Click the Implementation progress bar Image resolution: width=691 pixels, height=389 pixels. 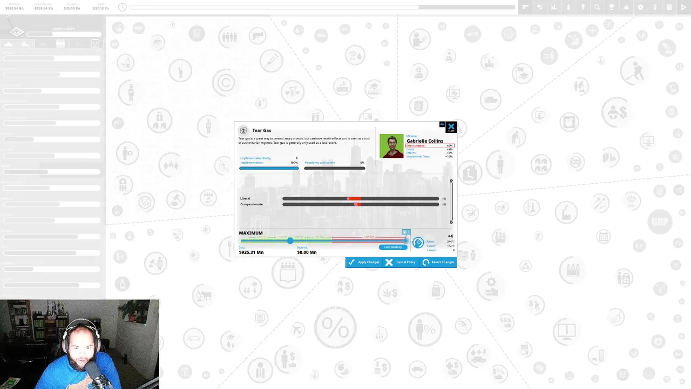tap(269, 169)
